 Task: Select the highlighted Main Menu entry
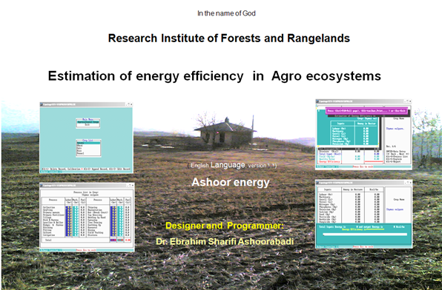click(x=88, y=122)
